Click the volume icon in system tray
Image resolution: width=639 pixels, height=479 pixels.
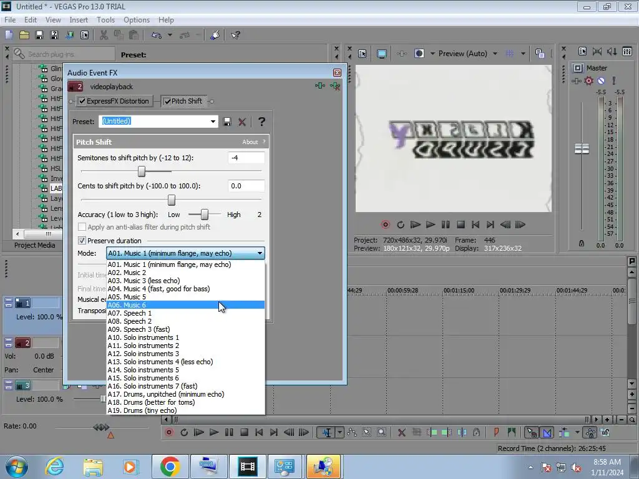pyautogui.click(x=576, y=467)
